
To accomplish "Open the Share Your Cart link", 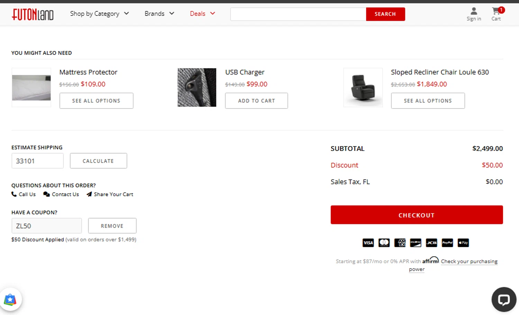I will [x=110, y=194].
